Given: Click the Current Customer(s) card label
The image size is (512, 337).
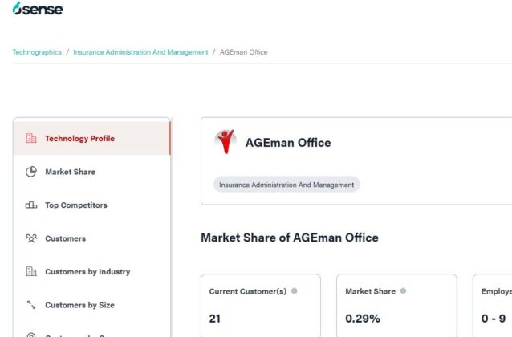Looking at the screenshot, I should click(x=247, y=291).
